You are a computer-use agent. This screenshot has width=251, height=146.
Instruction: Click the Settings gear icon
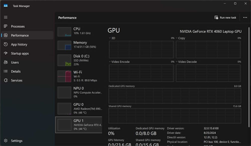(6, 140)
